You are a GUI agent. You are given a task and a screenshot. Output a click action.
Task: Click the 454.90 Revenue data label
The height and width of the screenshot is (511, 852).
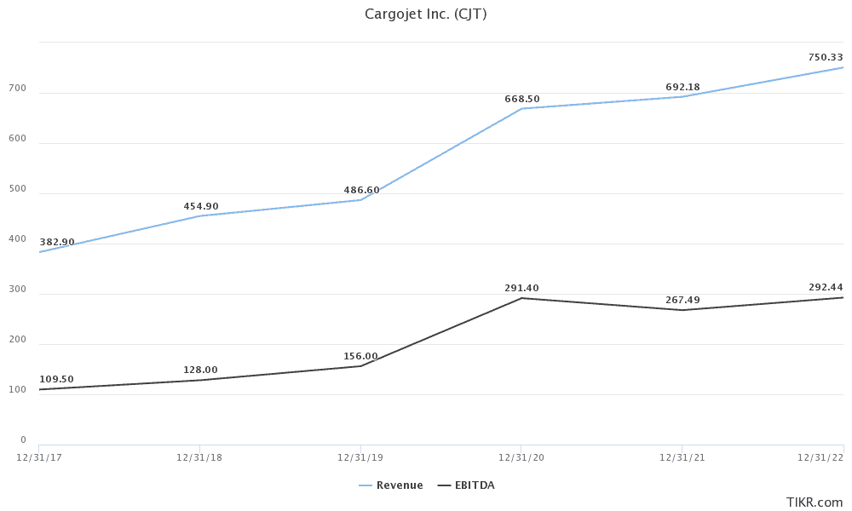click(x=201, y=207)
